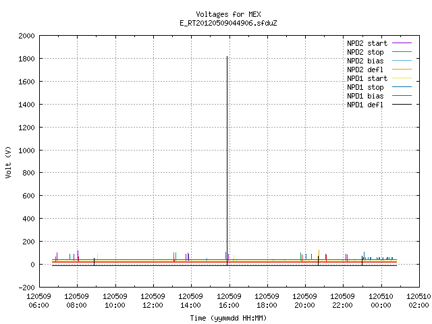Click the '120510 02:00' time axis label
The image size is (432, 324).
[418, 301]
